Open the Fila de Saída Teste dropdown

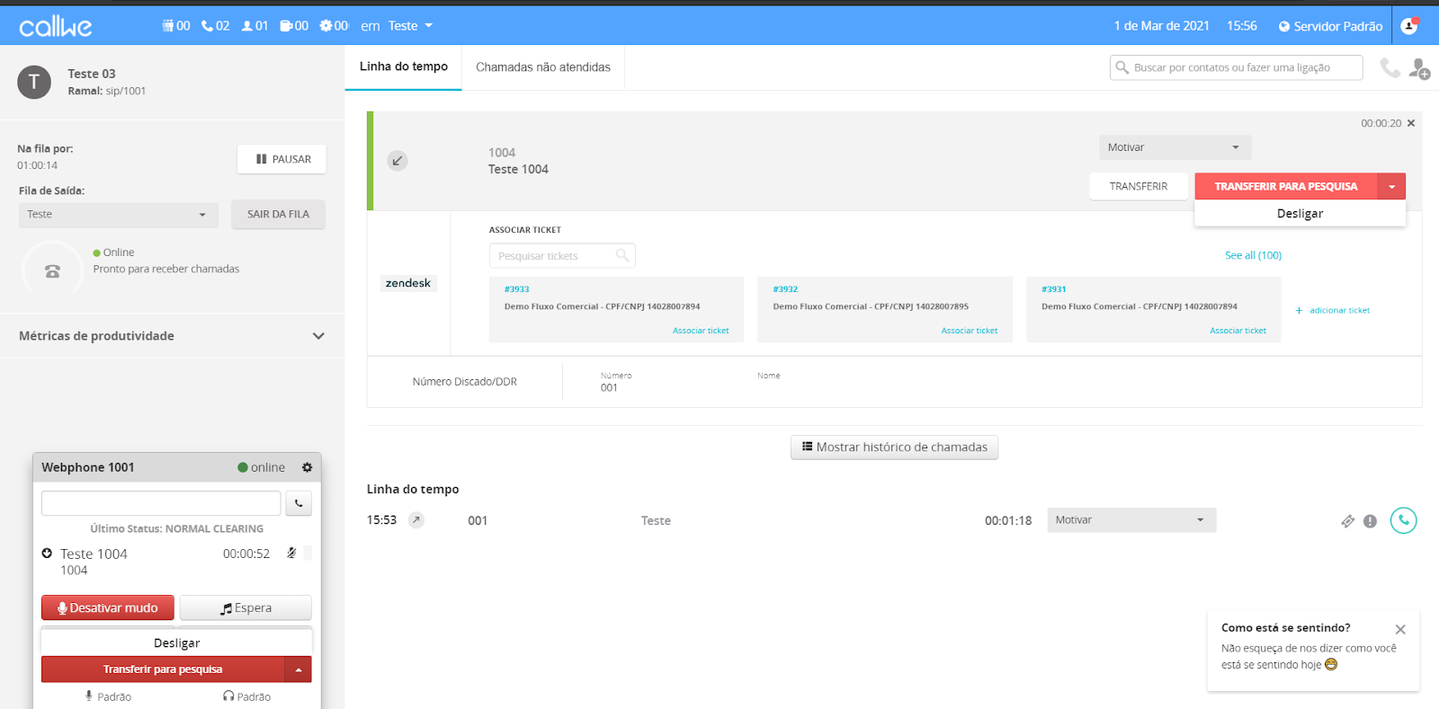118,215
